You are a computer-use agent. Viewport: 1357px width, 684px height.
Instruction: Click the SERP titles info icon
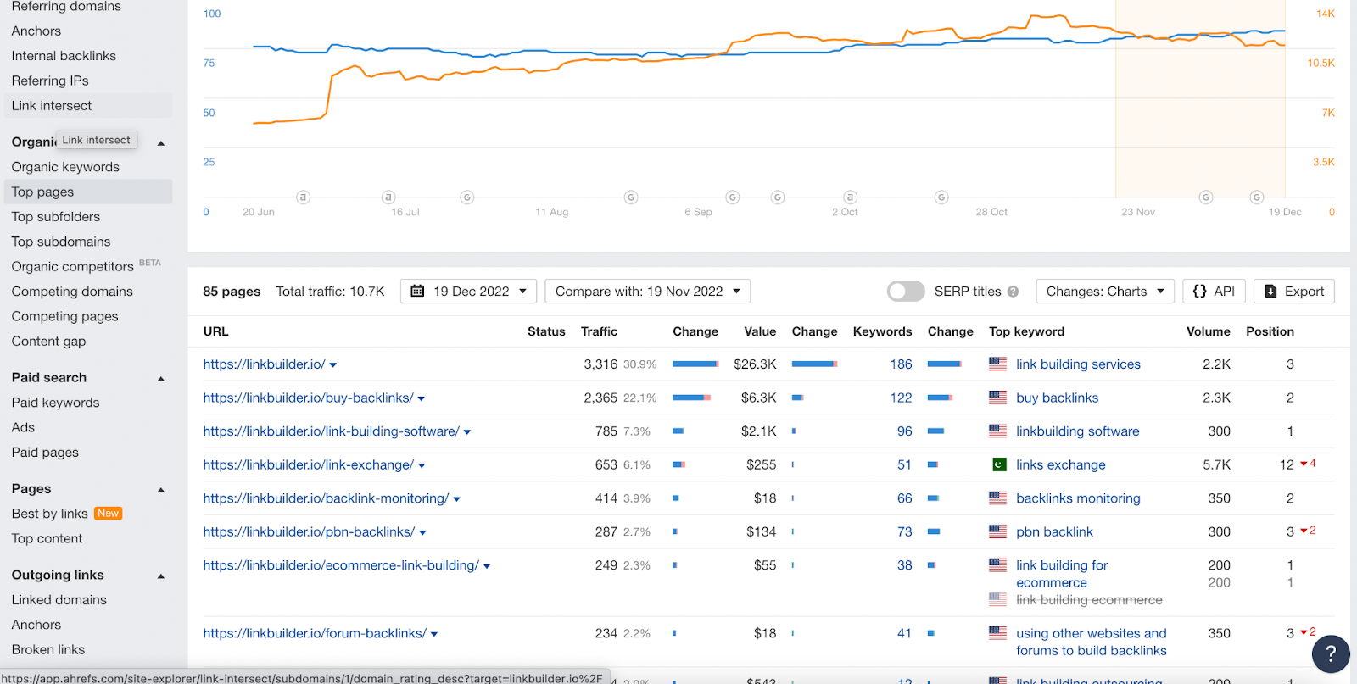pyautogui.click(x=1013, y=292)
